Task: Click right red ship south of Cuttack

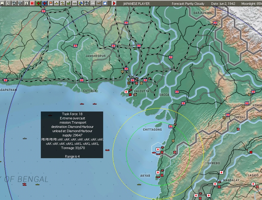Action: (x=95, y=104)
